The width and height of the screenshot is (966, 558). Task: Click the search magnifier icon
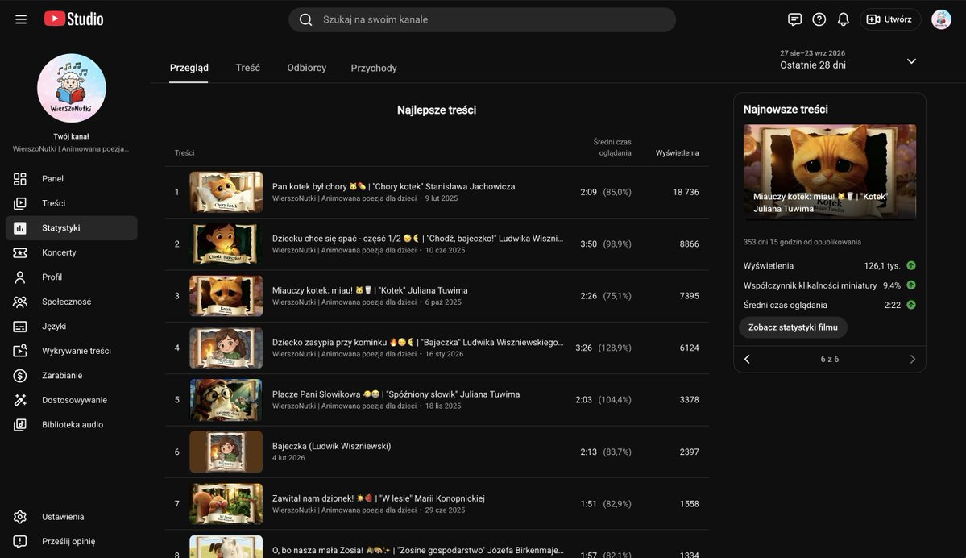click(305, 19)
